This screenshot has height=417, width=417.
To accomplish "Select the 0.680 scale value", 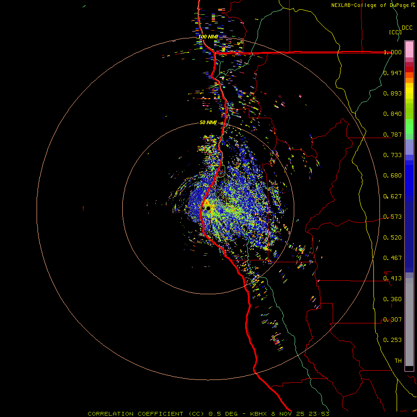I will click(x=392, y=176).
